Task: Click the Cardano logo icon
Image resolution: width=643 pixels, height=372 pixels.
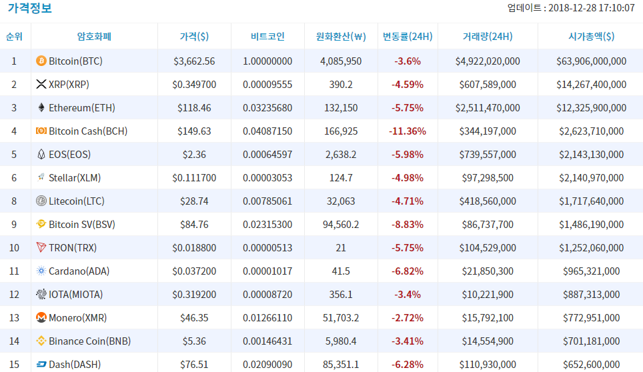Action: pos(41,271)
